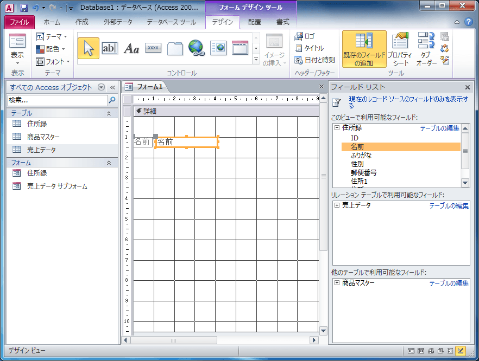
Task: Switch to Datasheet View from status bar
Action: (421, 351)
